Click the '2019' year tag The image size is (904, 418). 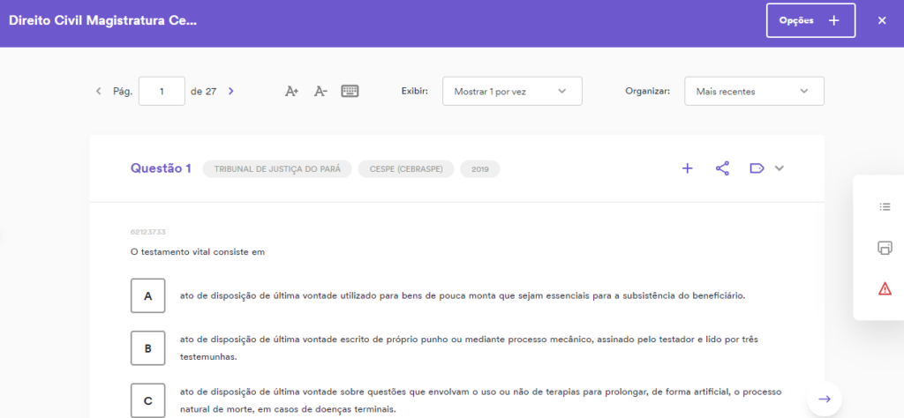pos(479,169)
